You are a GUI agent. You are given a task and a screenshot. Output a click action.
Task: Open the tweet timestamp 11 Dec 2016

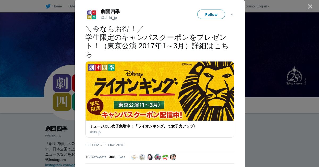[105, 145]
